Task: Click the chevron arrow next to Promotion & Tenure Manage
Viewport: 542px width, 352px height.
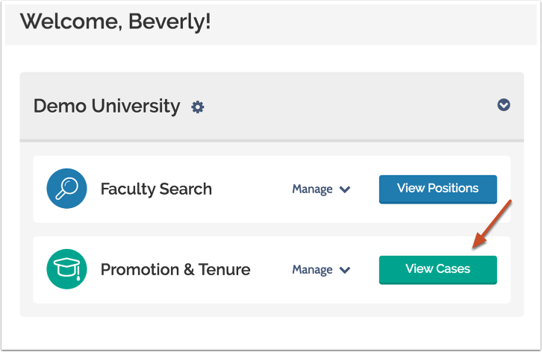Action: [x=345, y=269]
